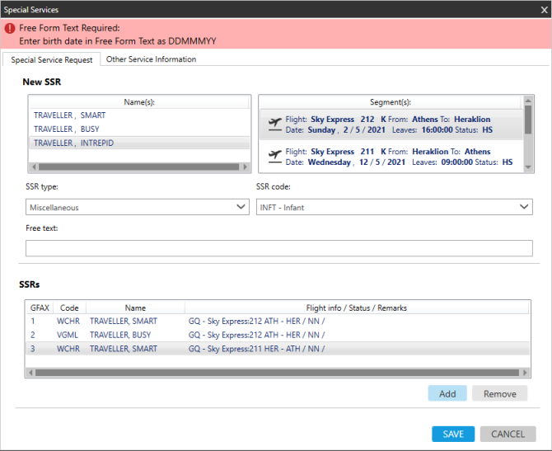Click the SSRs table horizontal scrollbar
The width and height of the screenshot is (552, 451).
[272, 373]
